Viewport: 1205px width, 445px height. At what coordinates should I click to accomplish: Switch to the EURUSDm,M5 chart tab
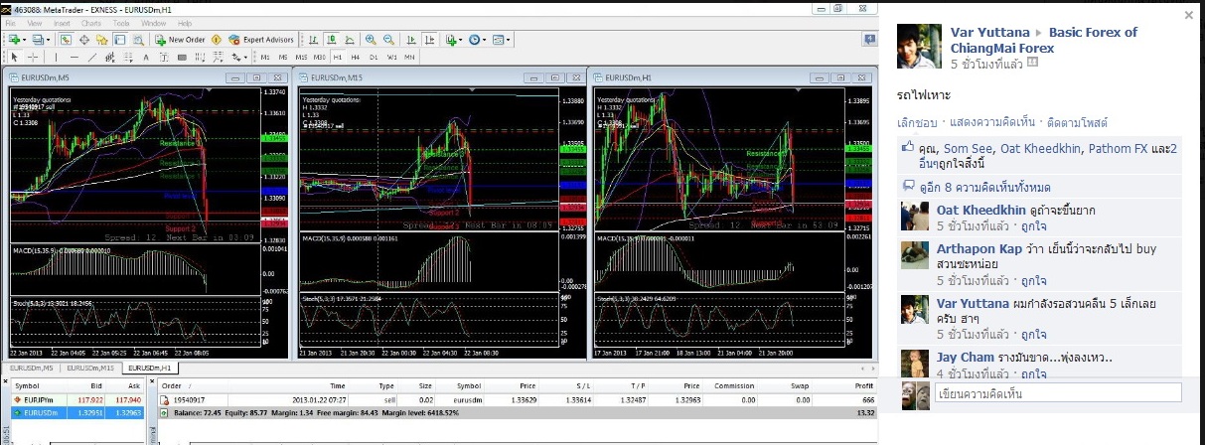(32, 369)
